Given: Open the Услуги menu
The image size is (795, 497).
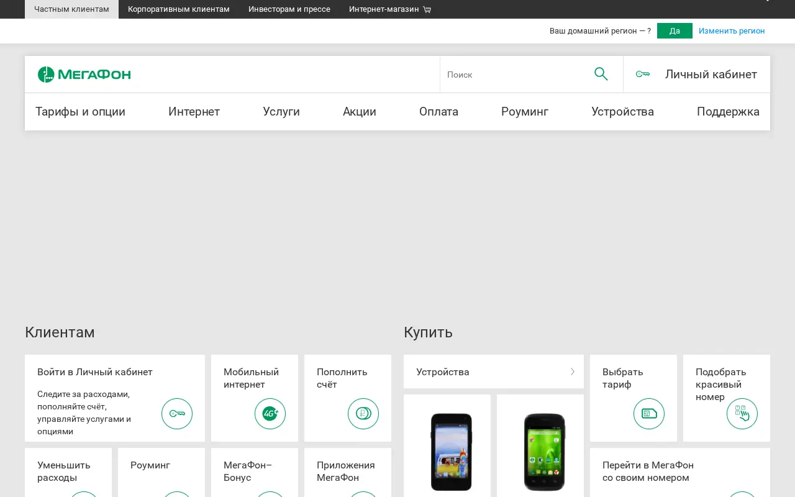Looking at the screenshot, I should coord(281,112).
